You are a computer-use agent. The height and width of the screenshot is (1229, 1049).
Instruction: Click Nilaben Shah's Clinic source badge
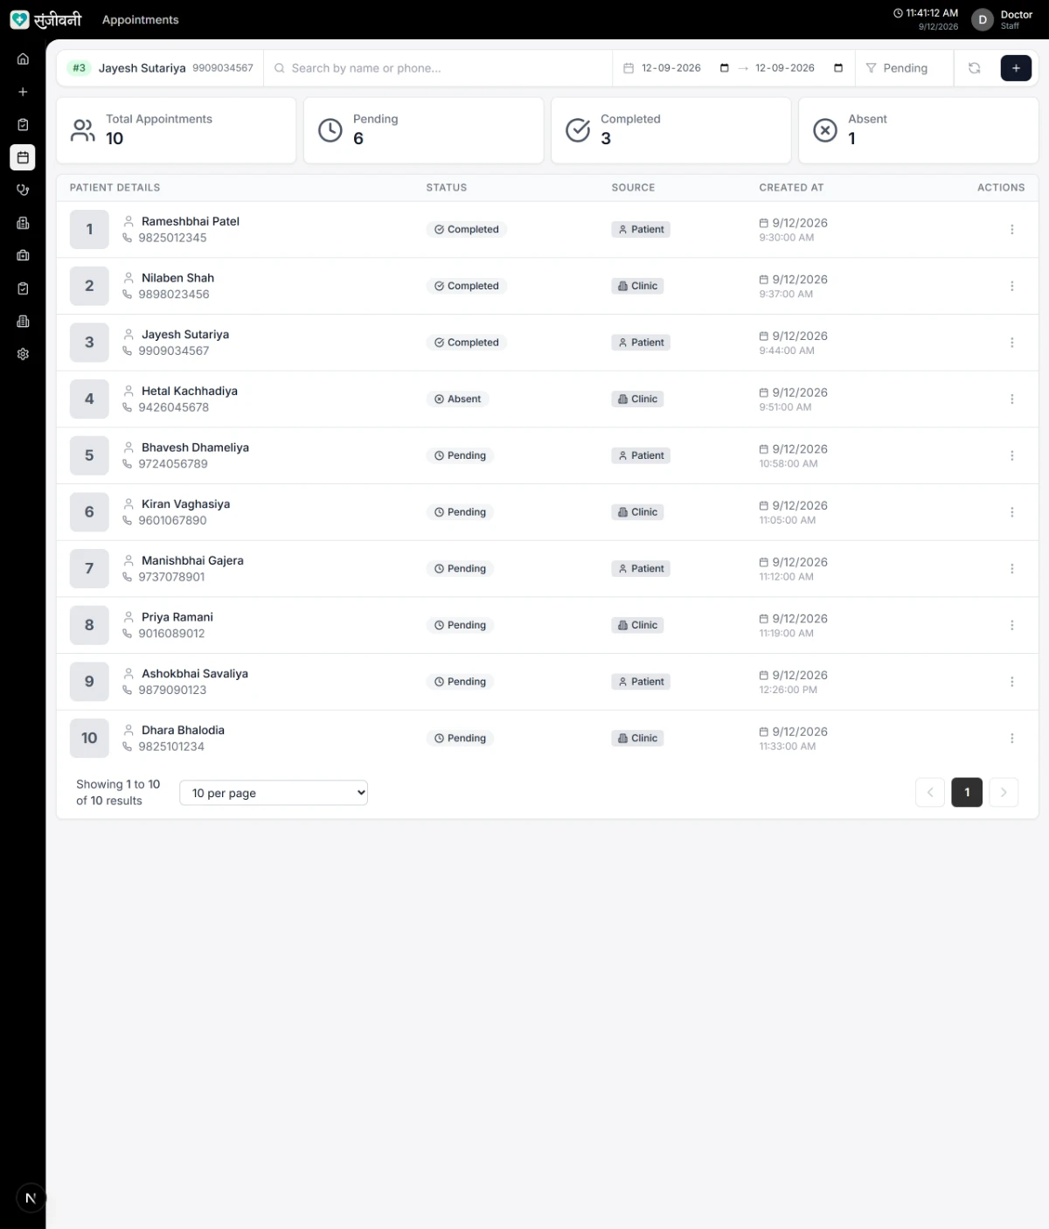(x=637, y=286)
